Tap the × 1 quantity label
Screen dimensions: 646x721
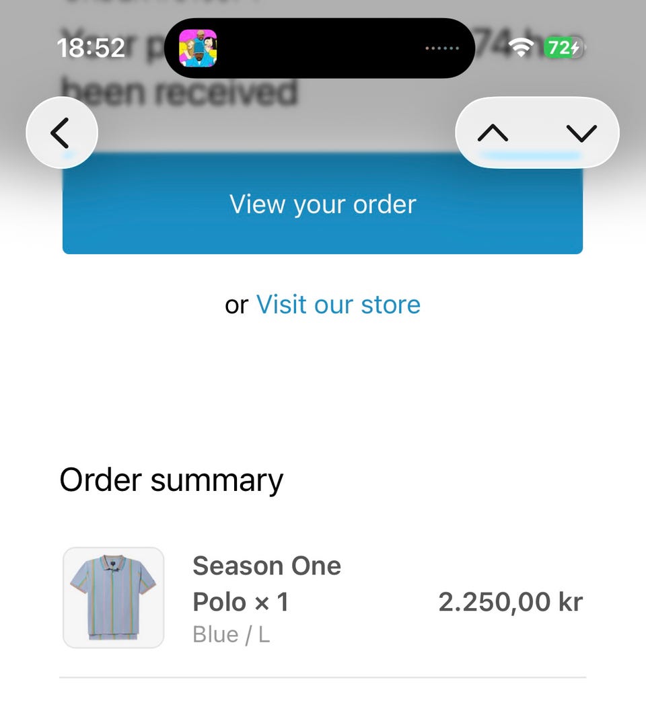(271, 602)
